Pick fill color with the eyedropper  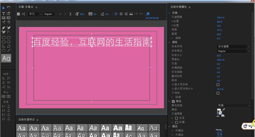(x=223, y=110)
